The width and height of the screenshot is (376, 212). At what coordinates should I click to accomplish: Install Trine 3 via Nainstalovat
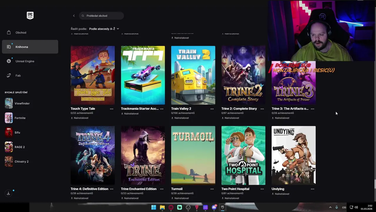point(281,118)
